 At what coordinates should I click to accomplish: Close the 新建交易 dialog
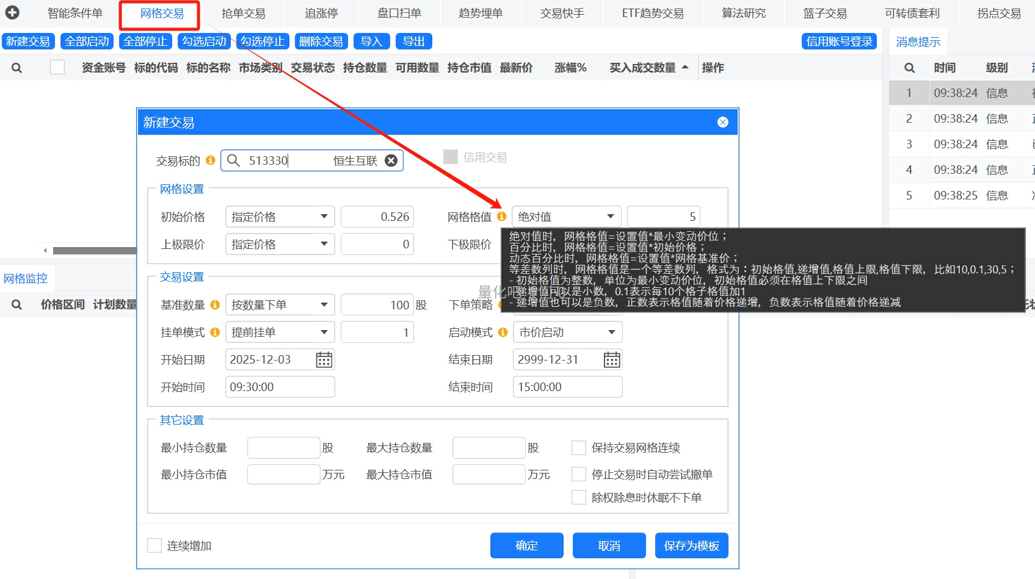tap(722, 122)
